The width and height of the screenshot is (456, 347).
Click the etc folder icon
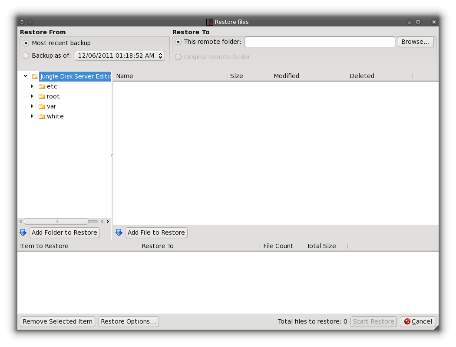42,86
